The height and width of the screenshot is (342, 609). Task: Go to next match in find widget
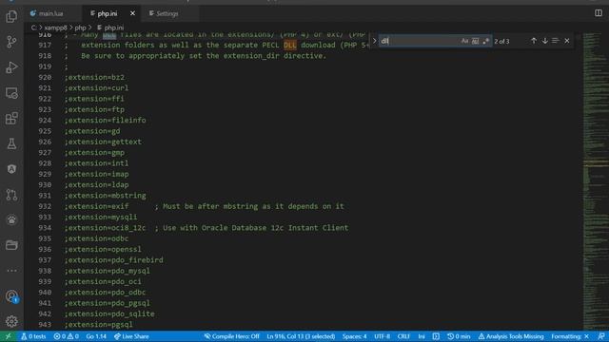pos(545,41)
